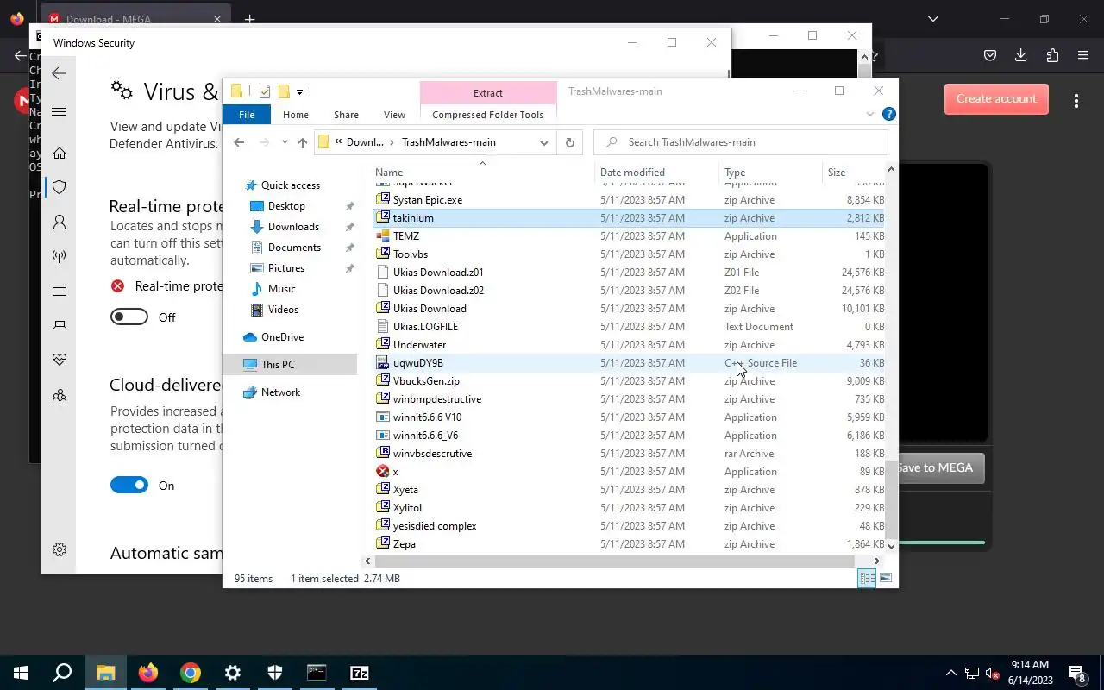Open Virus & threat protection shield in sidebar
The width and height of the screenshot is (1104, 690).
[60, 187]
